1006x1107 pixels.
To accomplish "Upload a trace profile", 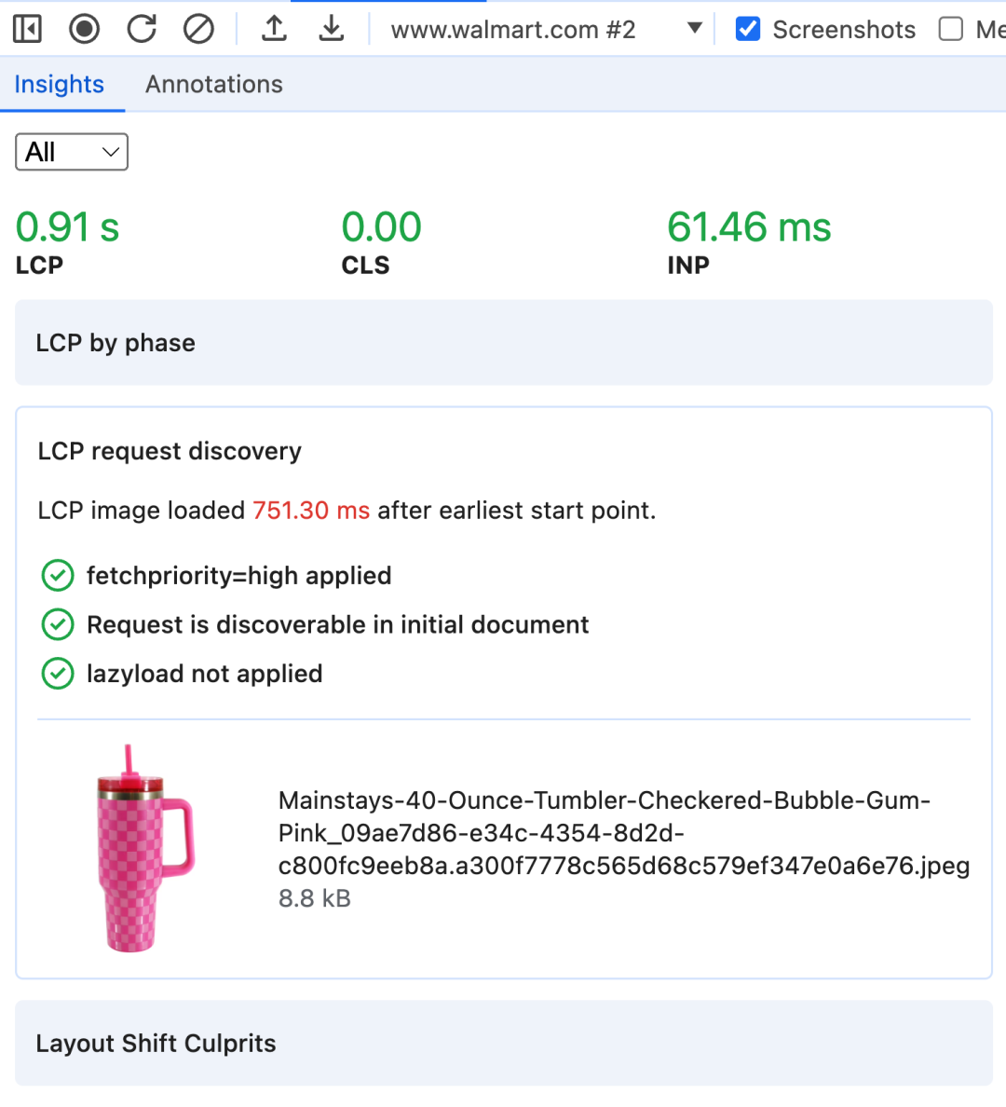I will 274,29.
